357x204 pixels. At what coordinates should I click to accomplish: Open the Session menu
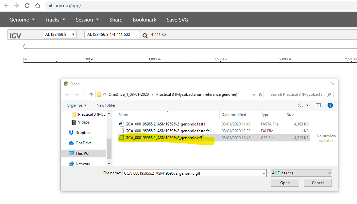(x=87, y=20)
